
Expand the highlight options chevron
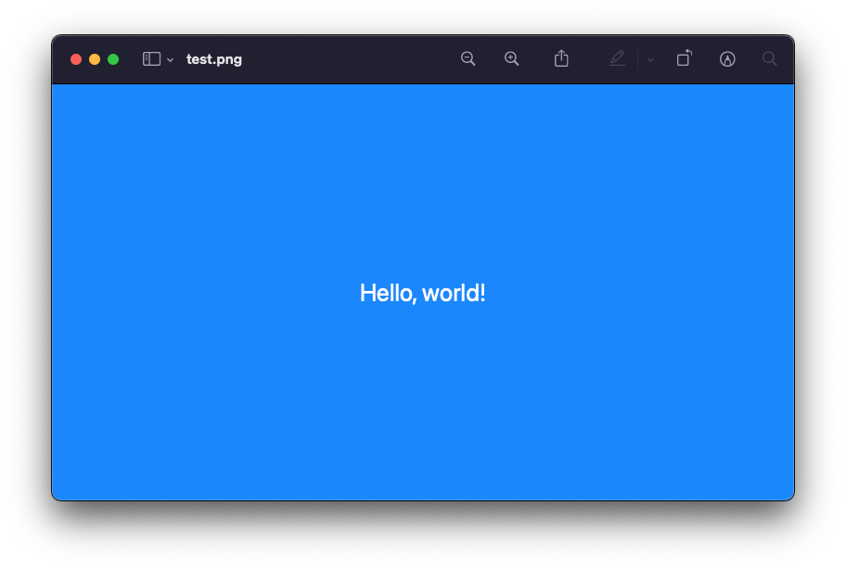pos(650,60)
